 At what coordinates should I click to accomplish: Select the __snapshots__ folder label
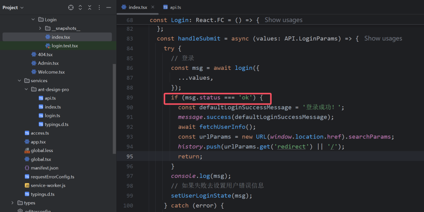coord(66,29)
